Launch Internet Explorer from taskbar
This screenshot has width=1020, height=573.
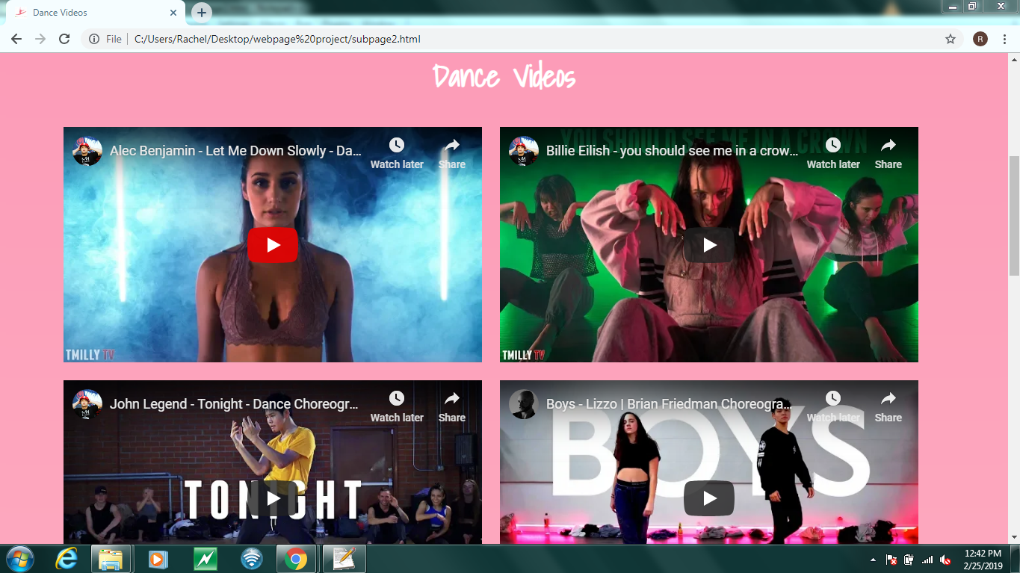[67, 559]
